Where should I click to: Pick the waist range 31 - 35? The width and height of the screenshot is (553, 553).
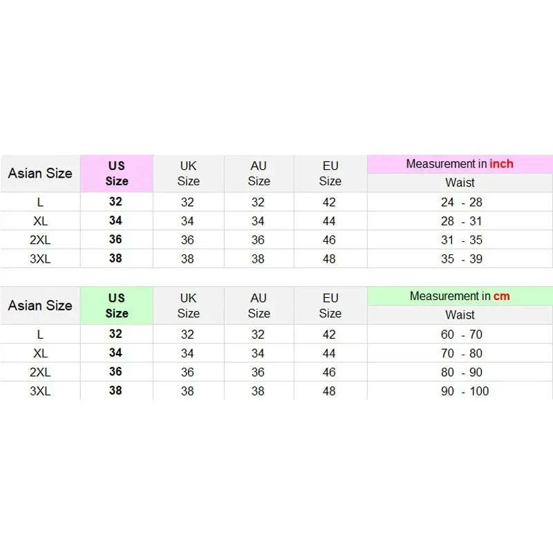461,240
